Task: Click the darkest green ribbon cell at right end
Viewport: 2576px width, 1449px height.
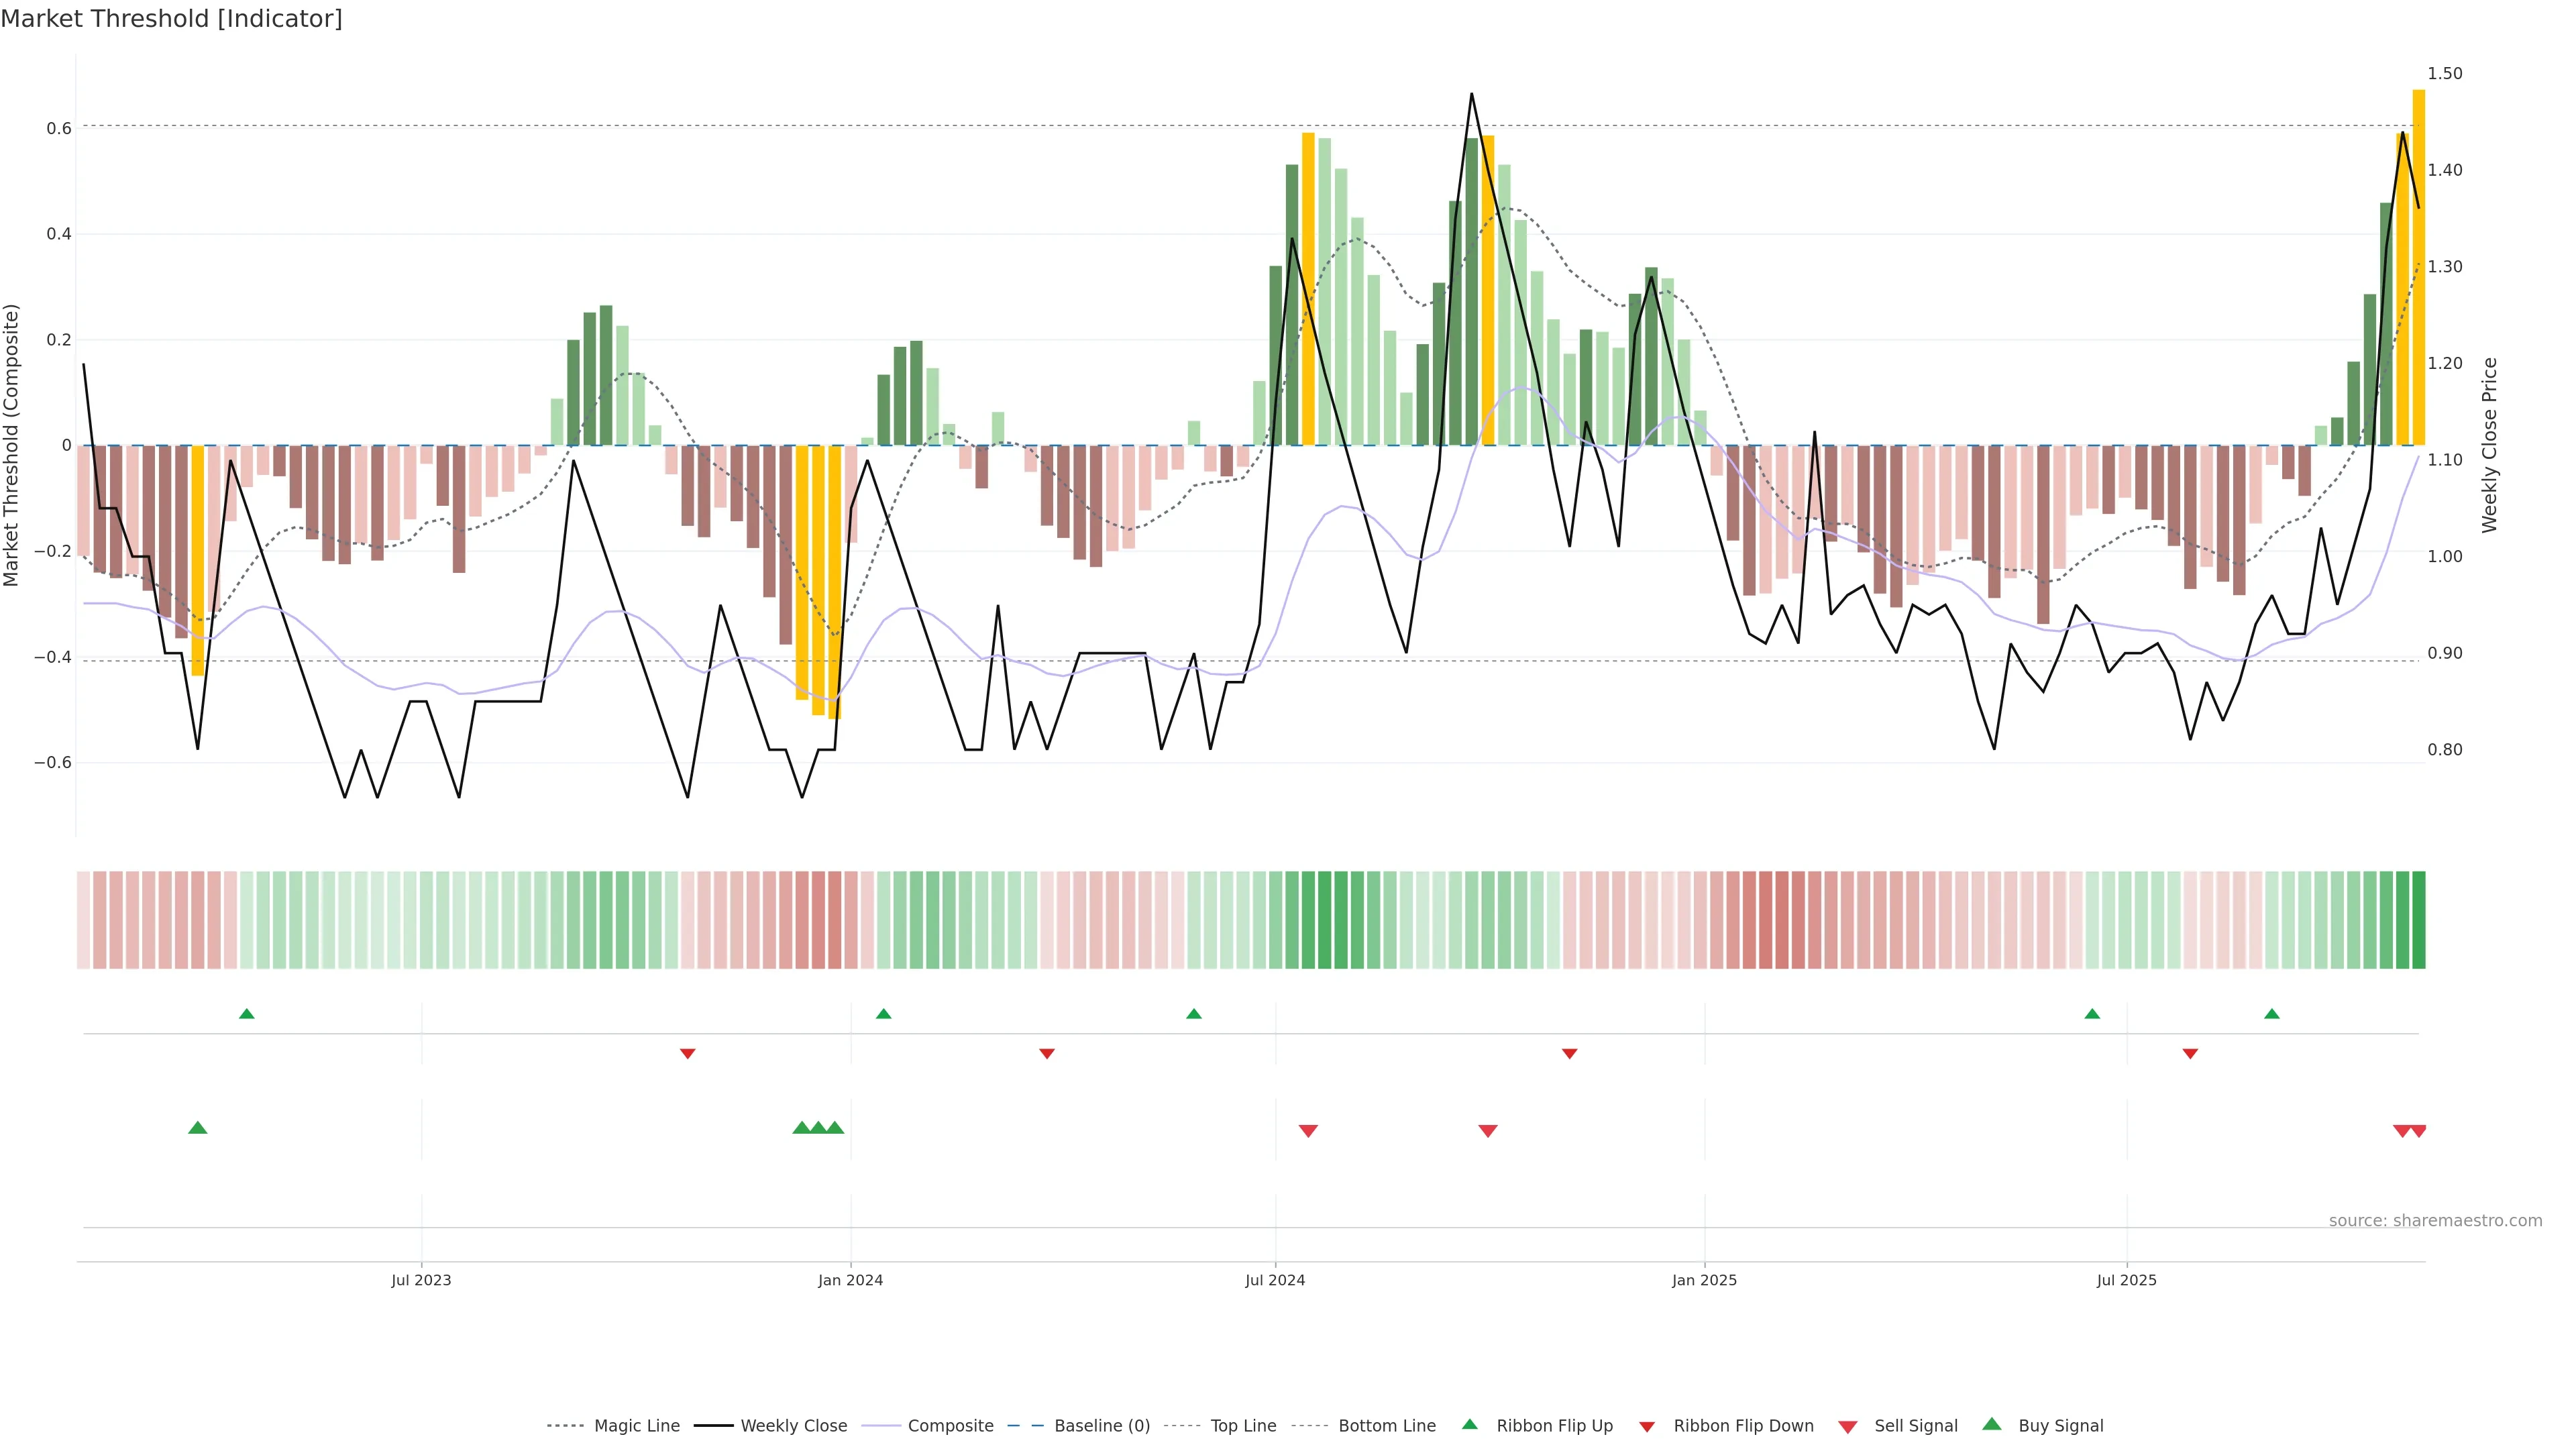Action: (2418, 920)
